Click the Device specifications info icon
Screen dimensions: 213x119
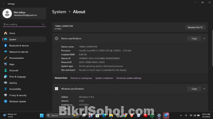pyautogui.click(x=57, y=38)
